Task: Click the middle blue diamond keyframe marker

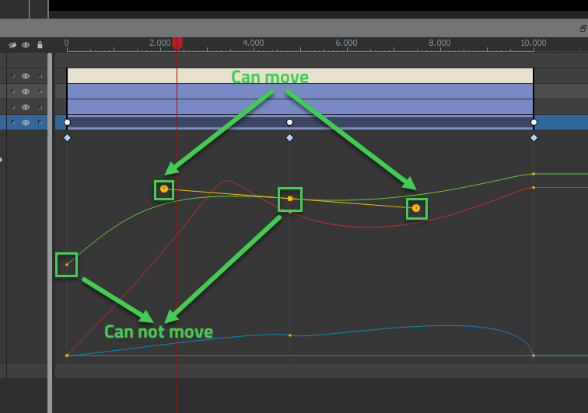Action: (x=290, y=137)
